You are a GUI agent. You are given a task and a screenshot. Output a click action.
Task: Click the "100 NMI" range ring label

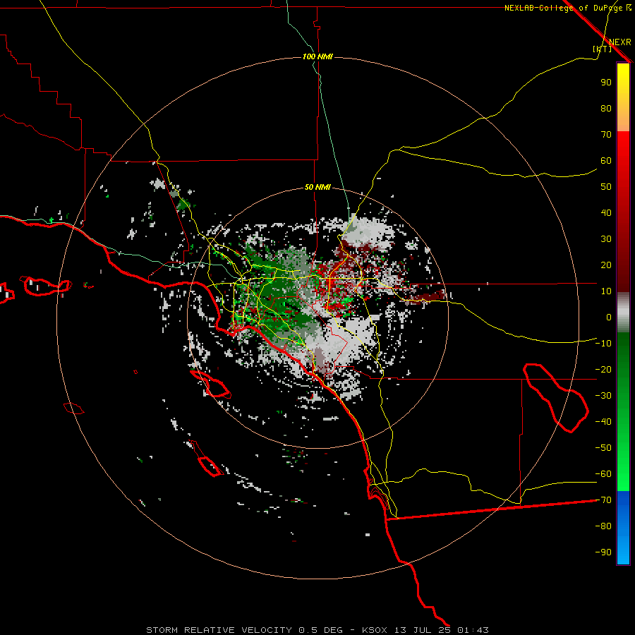[317, 56]
